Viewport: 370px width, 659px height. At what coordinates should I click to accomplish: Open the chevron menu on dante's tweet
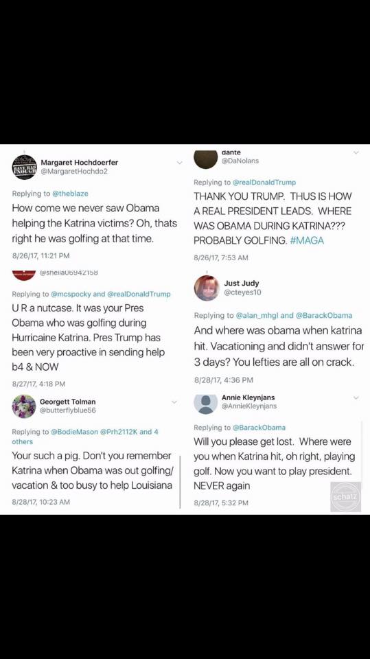click(356, 152)
